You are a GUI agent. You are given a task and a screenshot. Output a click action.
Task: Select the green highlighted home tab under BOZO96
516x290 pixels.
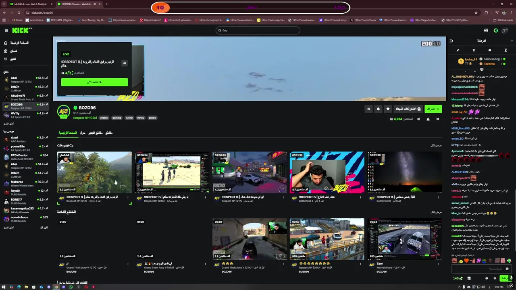click(68, 133)
